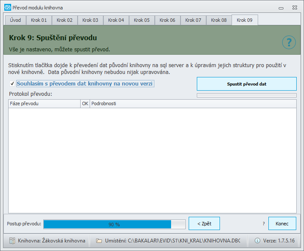Go to the Krok 08 tab
Image resolution: width=304 pixels, height=251 pixels.
pyautogui.click(x=219, y=20)
